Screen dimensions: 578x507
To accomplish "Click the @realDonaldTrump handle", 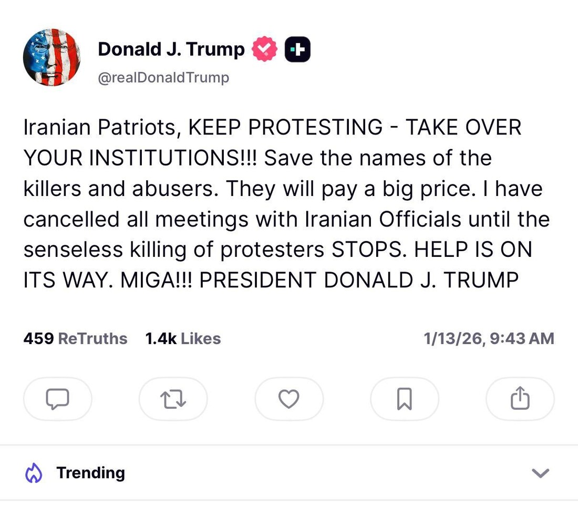I will click(x=163, y=78).
